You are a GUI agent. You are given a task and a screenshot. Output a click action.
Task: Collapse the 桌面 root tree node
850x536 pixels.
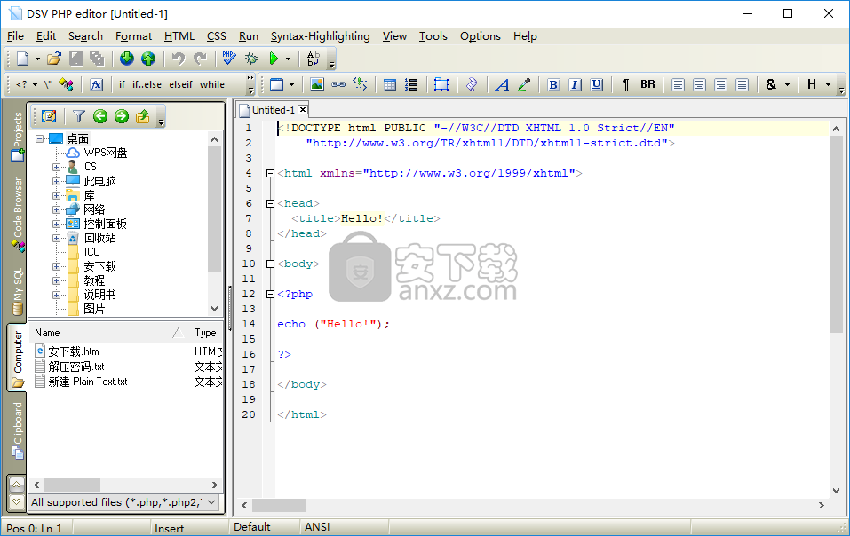point(39,138)
